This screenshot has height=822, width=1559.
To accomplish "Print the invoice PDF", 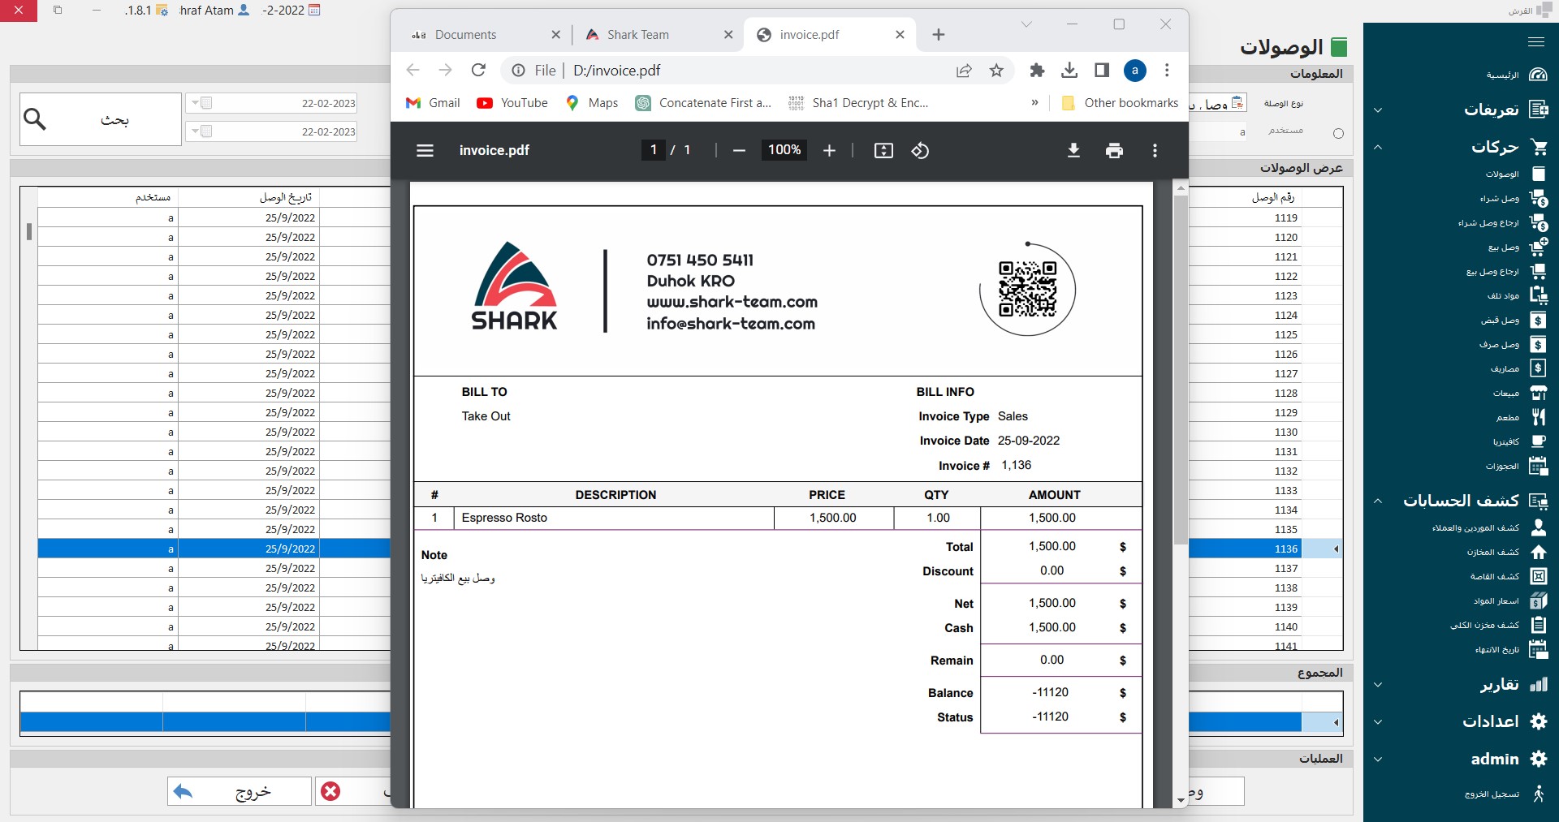I will click(x=1114, y=150).
